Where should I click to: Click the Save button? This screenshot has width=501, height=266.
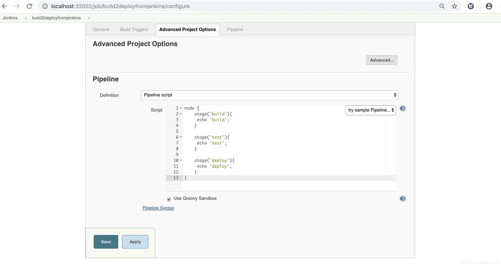tap(106, 242)
